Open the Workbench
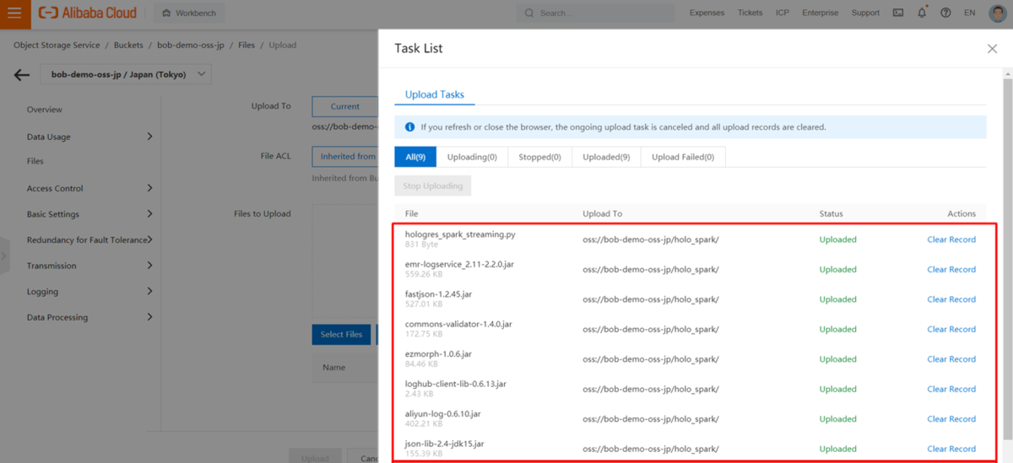1013x463 pixels. click(189, 13)
